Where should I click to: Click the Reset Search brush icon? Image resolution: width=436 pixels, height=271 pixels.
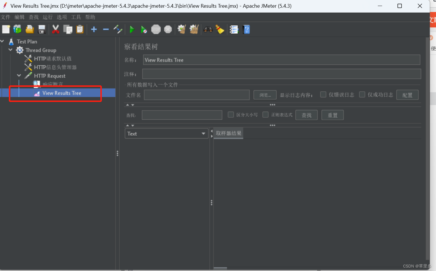[x=220, y=29]
